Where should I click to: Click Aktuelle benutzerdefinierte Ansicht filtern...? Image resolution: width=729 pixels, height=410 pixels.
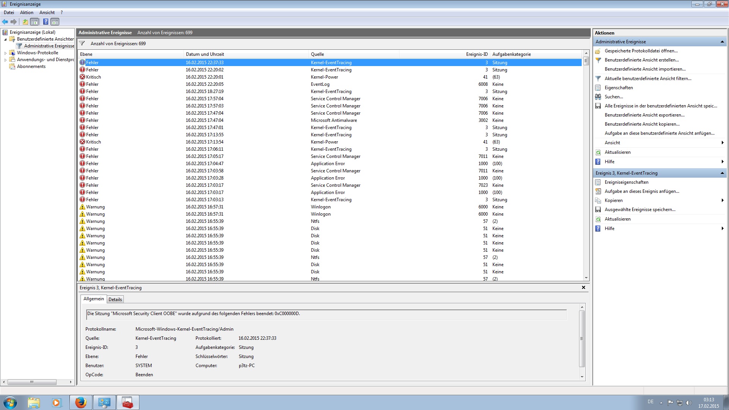point(648,79)
